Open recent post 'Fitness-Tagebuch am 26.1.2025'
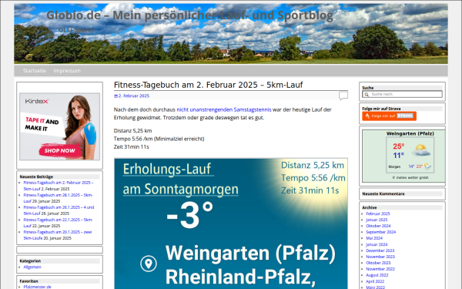The image size is (462, 289). (59, 210)
